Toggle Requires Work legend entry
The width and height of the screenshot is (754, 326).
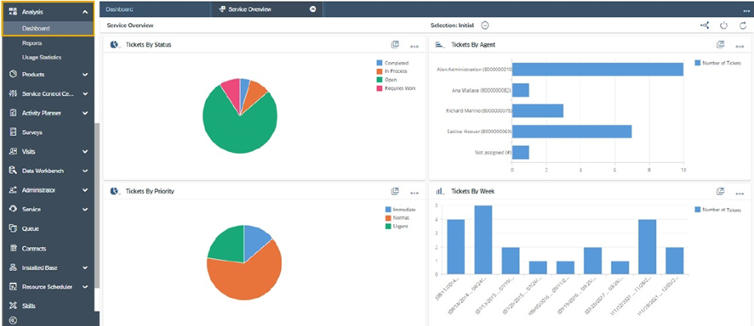pos(397,88)
